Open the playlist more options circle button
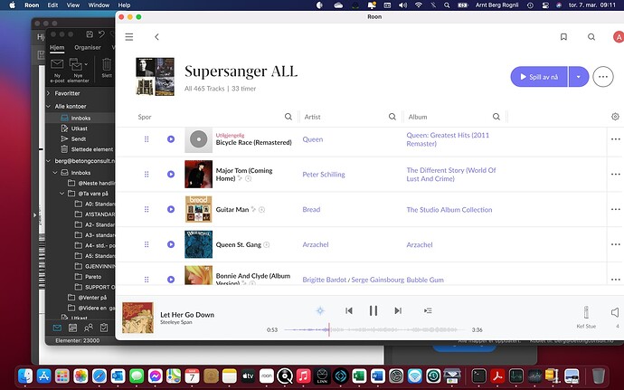Screen dimensions: 624x390 pos(603,77)
